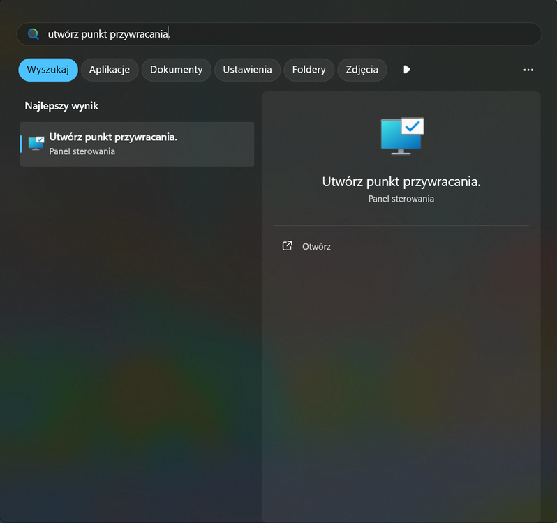The width and height of the screenshot is (557, 523).
Task: Switch to the Zdjęcia filter
Action: click(362, 70)
